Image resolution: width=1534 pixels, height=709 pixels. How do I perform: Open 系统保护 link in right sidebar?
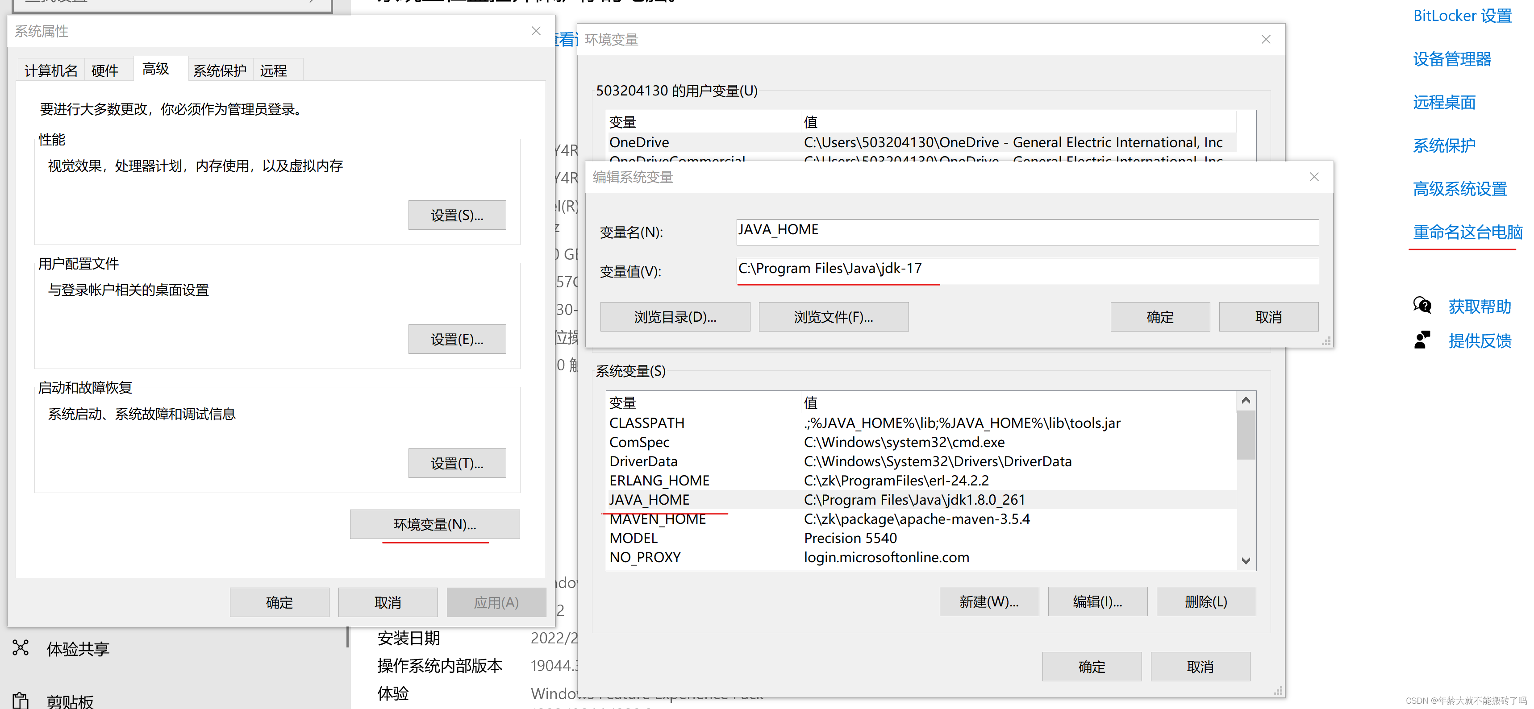coord(1444,145)
